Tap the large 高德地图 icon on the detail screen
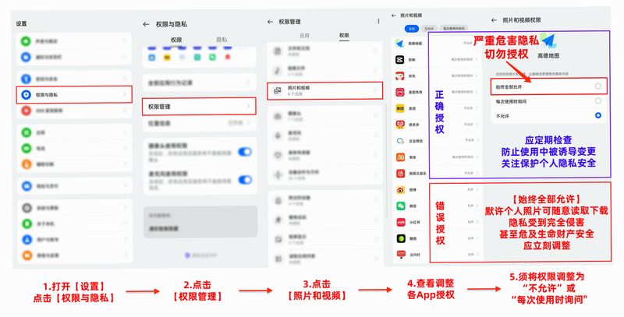 [548, 41]
